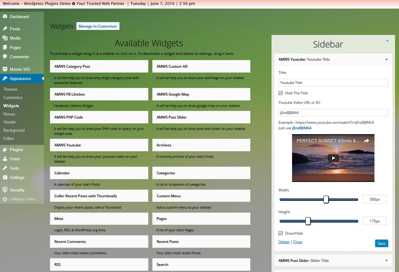Click the Dashboard gauge icon
399x272 pixels.
coord(5,17)
